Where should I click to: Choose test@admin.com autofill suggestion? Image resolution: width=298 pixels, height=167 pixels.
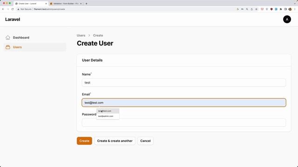[x=108, y=116]
